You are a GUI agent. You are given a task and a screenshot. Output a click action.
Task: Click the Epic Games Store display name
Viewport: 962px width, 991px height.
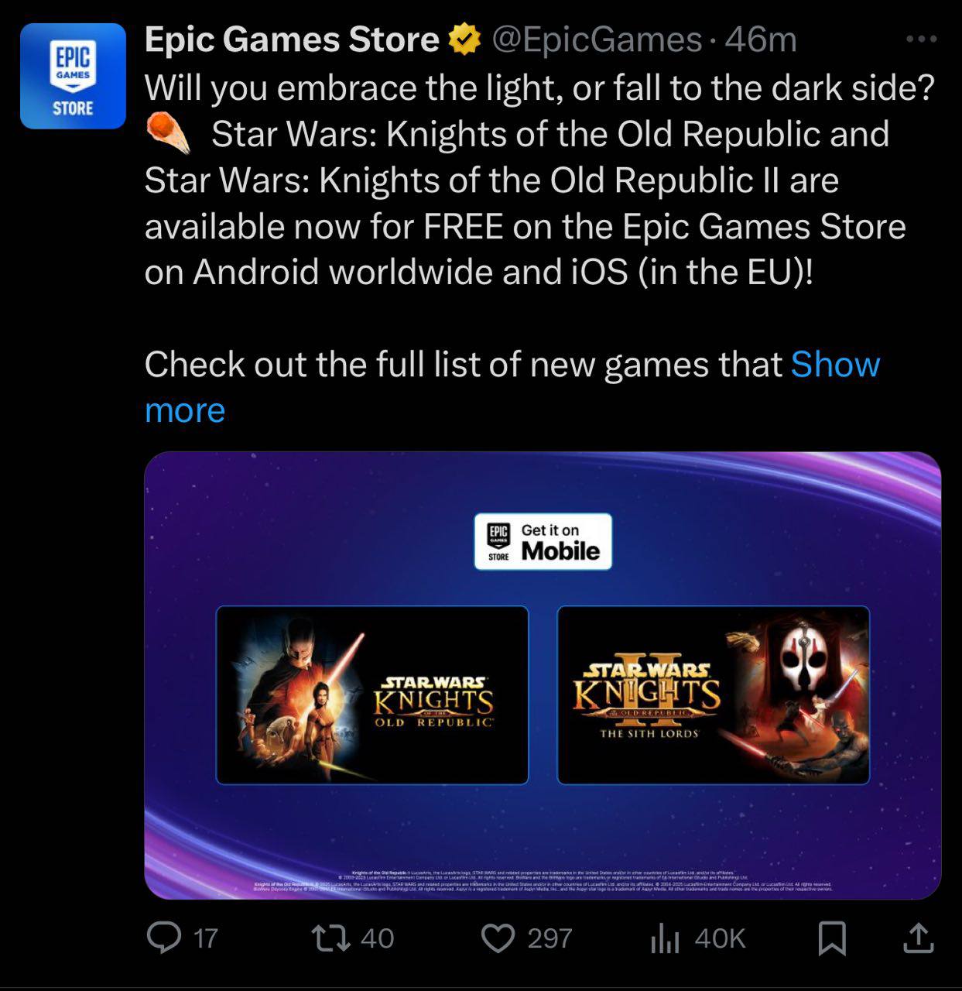pyautogui.click(x=292, y=39)
